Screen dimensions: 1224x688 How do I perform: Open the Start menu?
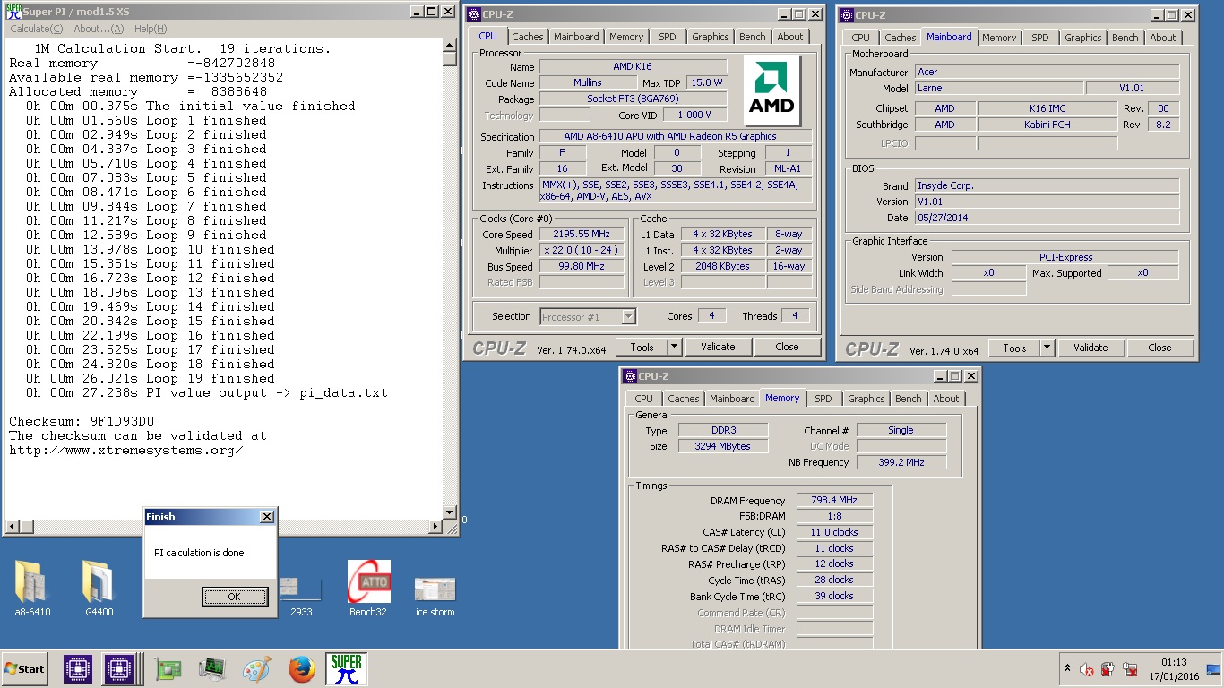(25, 669)
